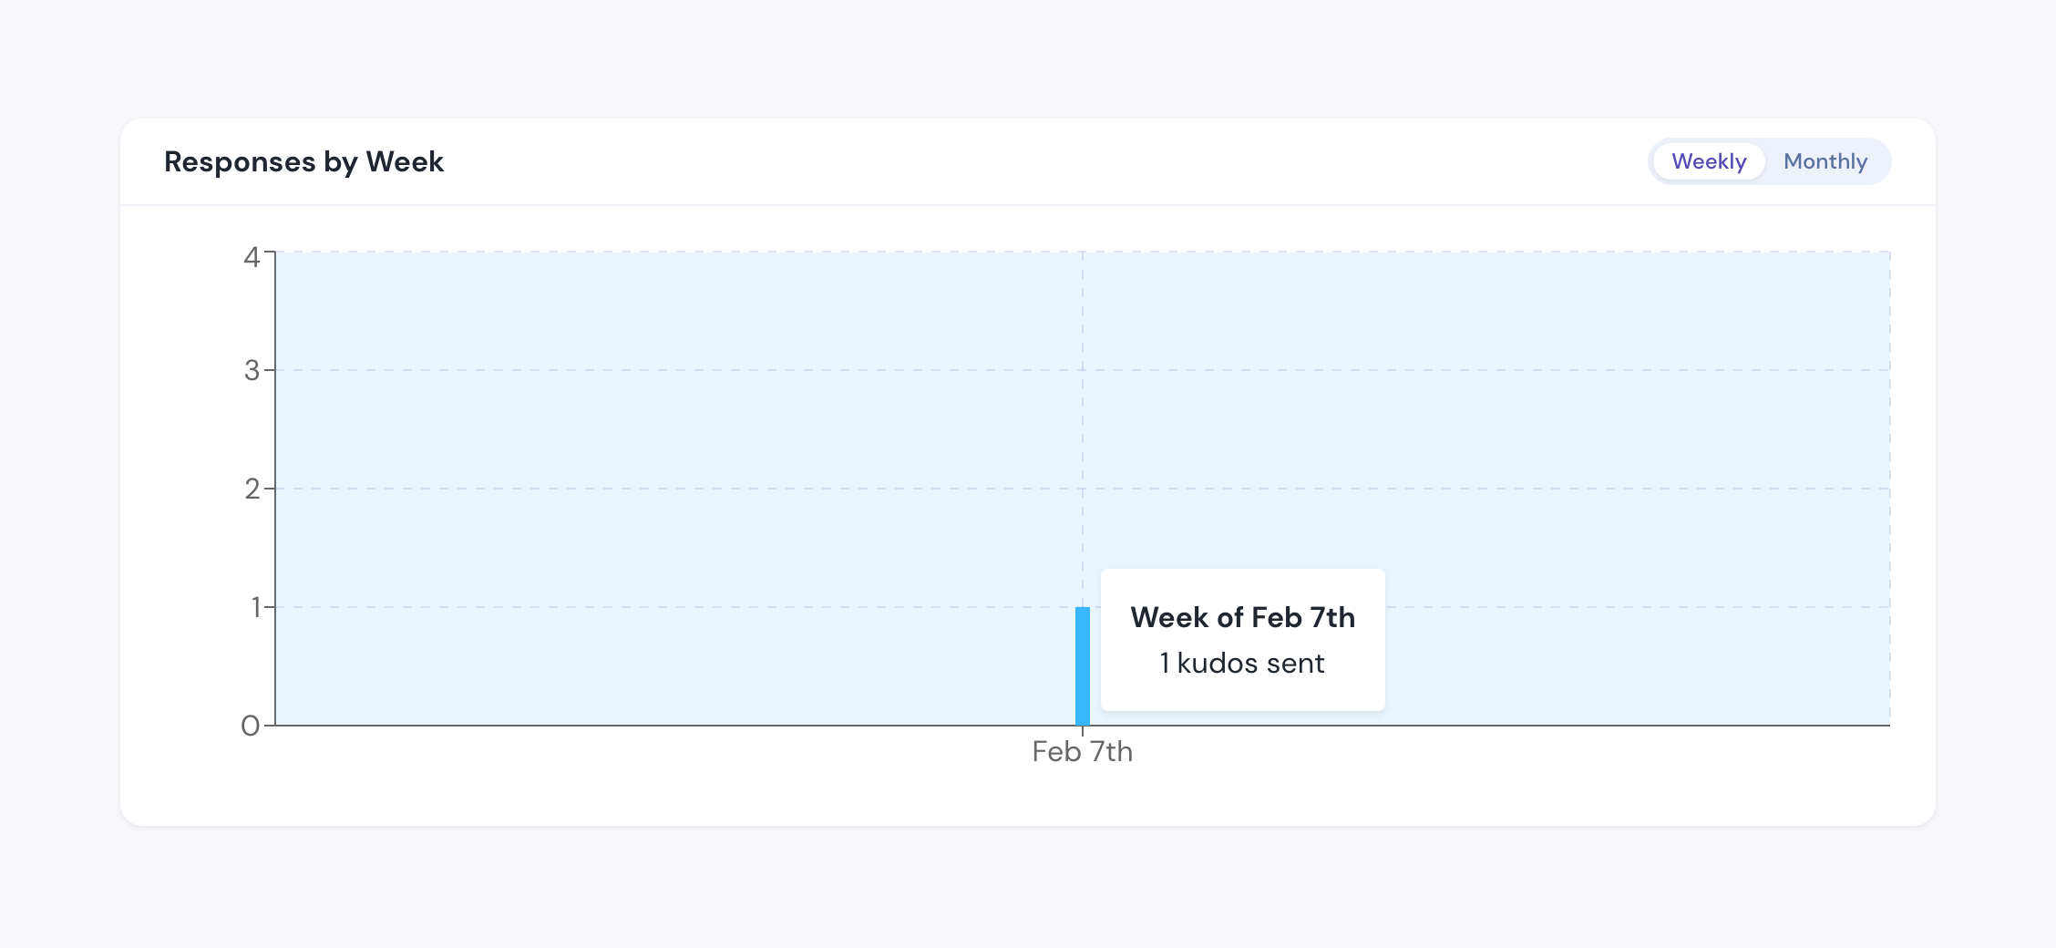Click the "kudos" word in the tooltip
This screenshot has height=948, width=2056.
1217,663
